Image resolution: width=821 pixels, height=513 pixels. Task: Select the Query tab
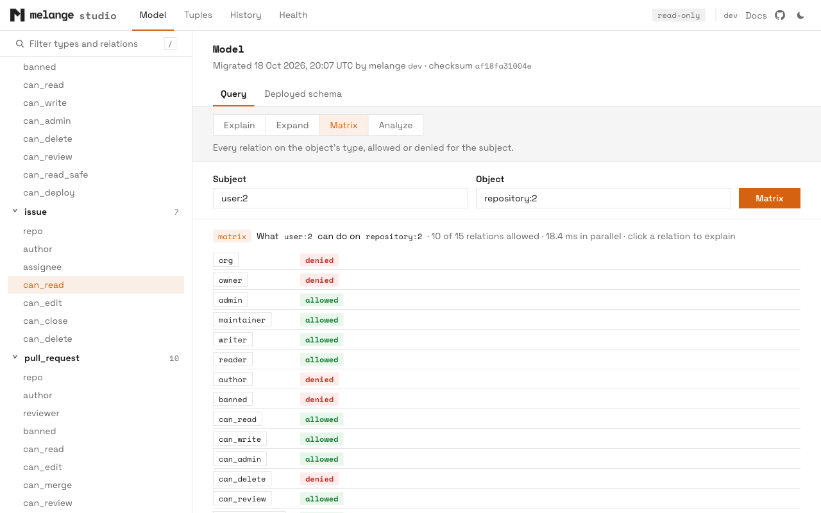pos(233,94)
